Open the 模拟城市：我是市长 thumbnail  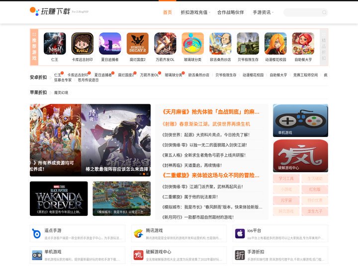click(122, 199)
